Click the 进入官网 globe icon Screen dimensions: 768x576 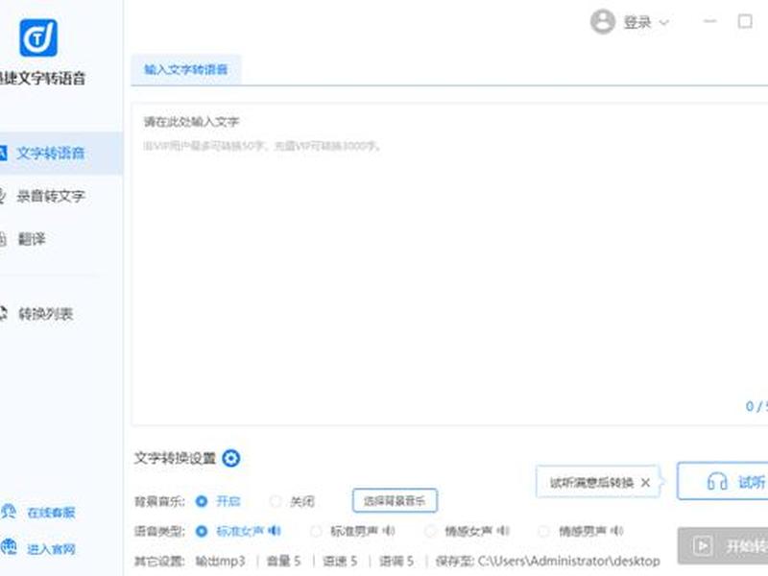click(x=9, y=547)
